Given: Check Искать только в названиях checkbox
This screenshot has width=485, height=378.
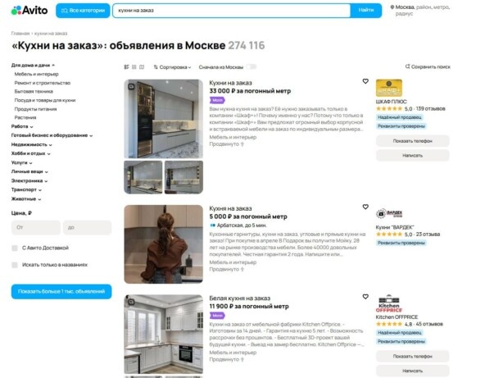Looking at the screenshot, I should tap(15, 265).
